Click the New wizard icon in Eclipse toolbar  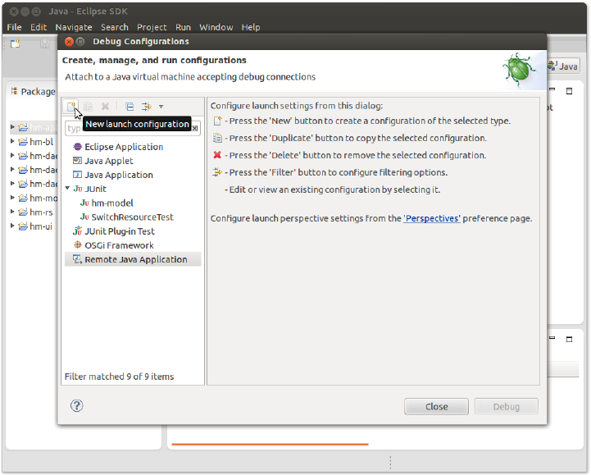tap(15, 43)
